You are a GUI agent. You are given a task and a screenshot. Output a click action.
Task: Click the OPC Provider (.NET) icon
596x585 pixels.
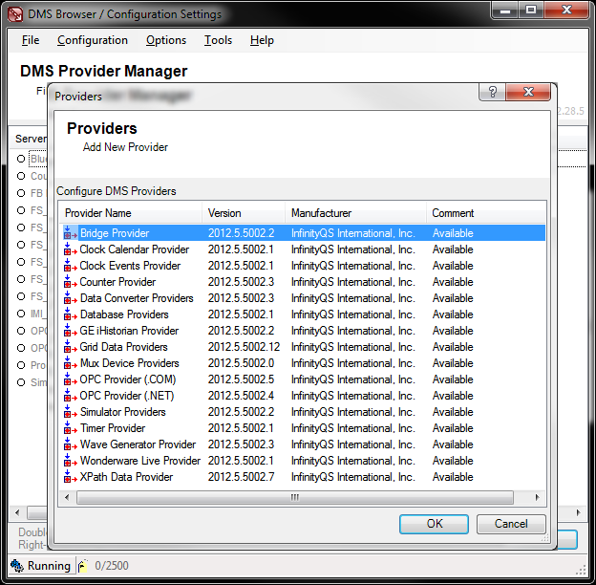(71, 396)
